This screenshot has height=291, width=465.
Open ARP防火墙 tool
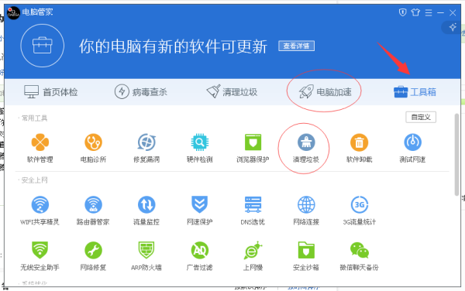coord(146,256)
